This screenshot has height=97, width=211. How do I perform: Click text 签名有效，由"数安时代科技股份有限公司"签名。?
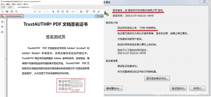pyautogui.click(x=138, y=10)
